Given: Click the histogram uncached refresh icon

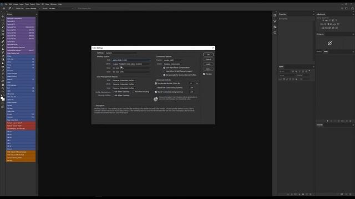Looking at the screenshot, I should coord(329,43).
